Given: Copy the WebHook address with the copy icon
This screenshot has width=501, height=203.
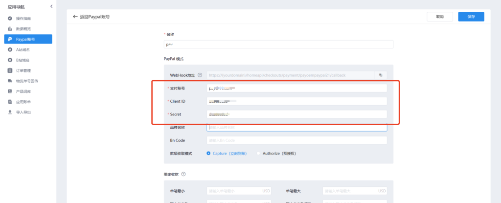Looking at the screenshot, I should tap(380, 75).
